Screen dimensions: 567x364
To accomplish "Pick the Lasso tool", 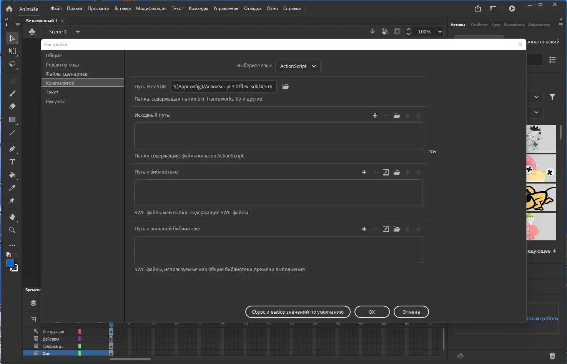I will click(x=12, y=64).
